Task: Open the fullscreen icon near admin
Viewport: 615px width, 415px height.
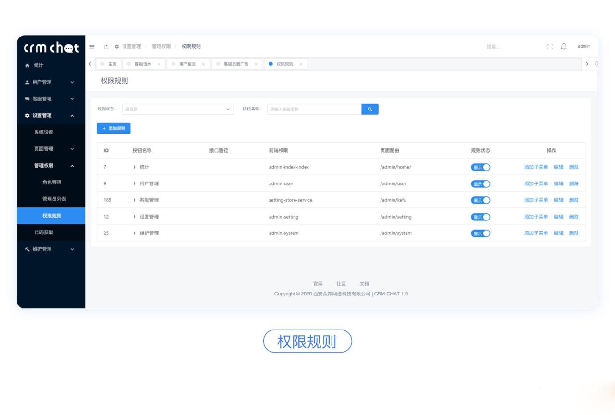Action: point(550,47)
